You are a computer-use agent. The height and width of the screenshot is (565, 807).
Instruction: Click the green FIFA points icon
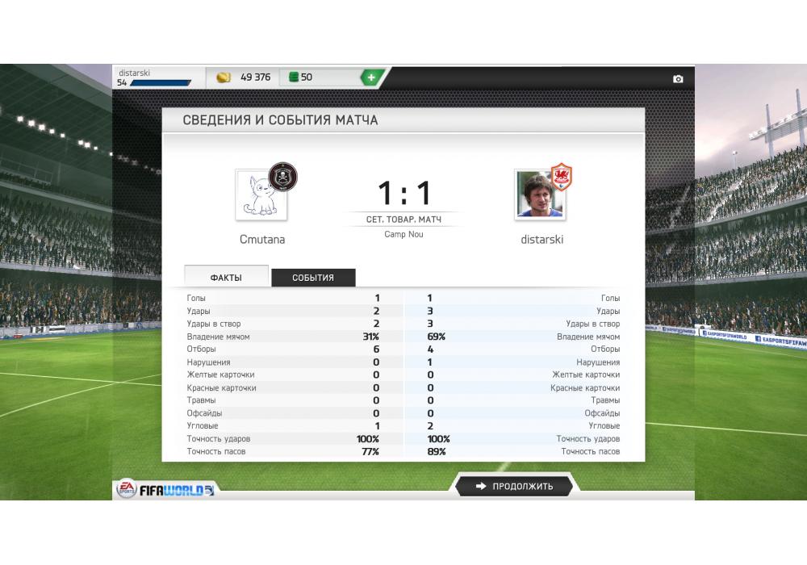tap(294, 77)
